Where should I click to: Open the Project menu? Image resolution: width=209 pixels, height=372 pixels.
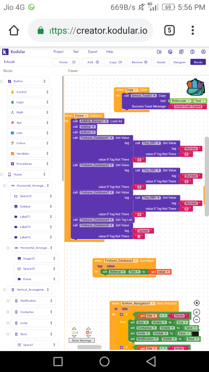coord(58,52)
